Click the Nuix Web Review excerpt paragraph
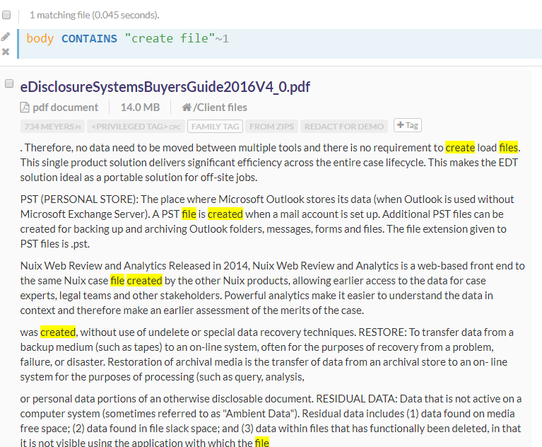The image size is (542, 447). (272, 288)
